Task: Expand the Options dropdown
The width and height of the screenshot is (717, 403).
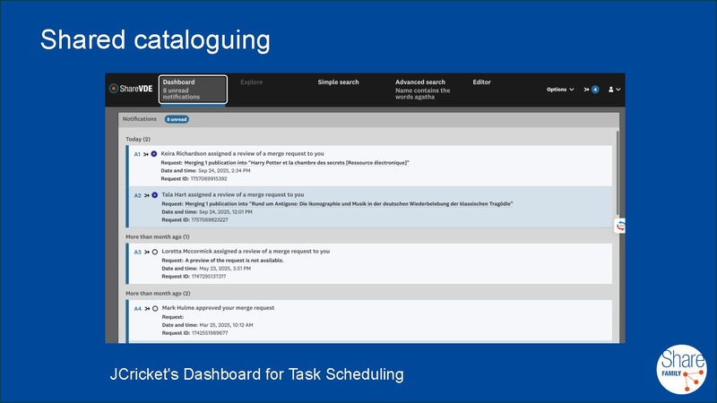Action: coord(560,90)
